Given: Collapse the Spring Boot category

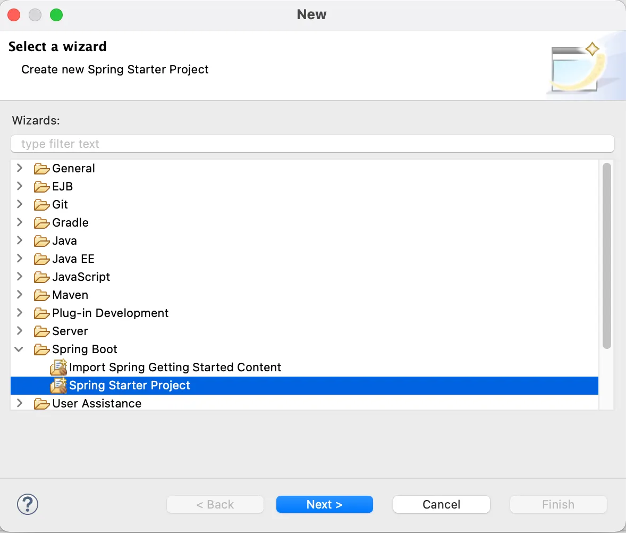Looking at the screenshot, I should (19, 349).
